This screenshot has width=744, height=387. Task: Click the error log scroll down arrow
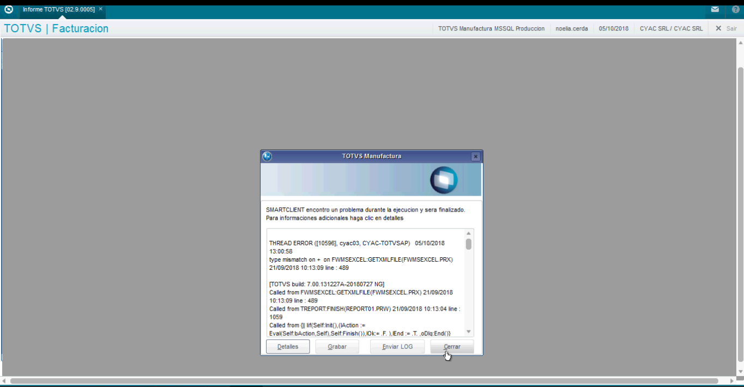(x=469, y=331)
